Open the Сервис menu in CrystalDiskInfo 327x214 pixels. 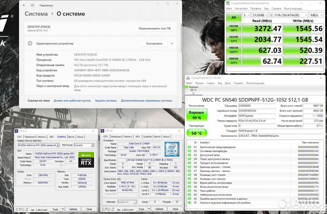[211, 83]
